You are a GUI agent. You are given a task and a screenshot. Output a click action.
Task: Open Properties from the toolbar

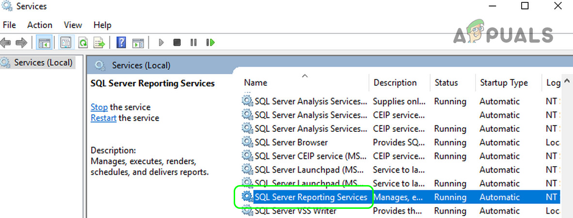tap(66, 43)
